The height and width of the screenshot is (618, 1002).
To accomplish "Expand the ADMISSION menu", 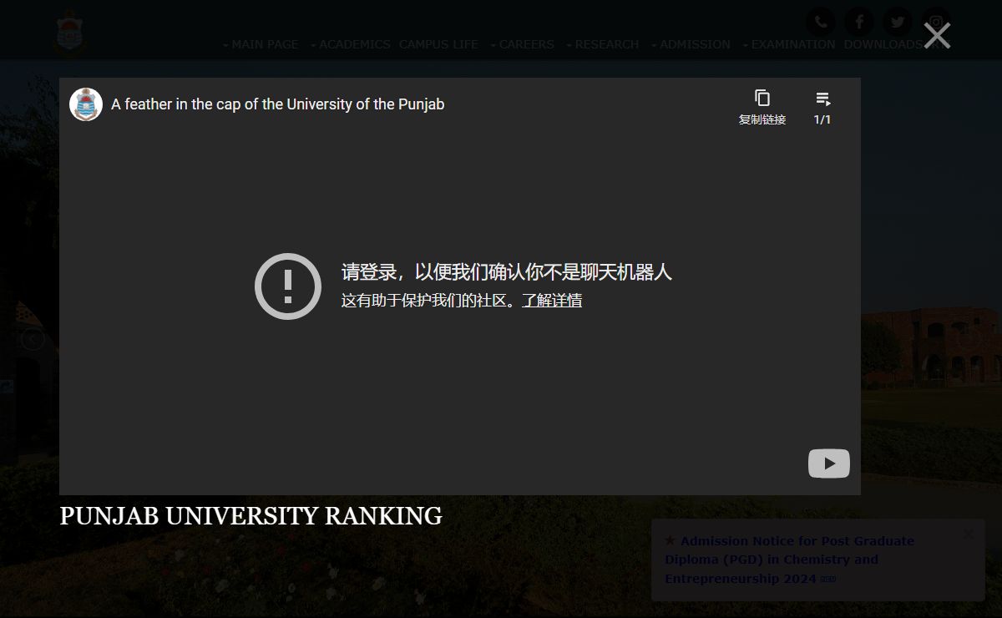I will coord(691,44).
